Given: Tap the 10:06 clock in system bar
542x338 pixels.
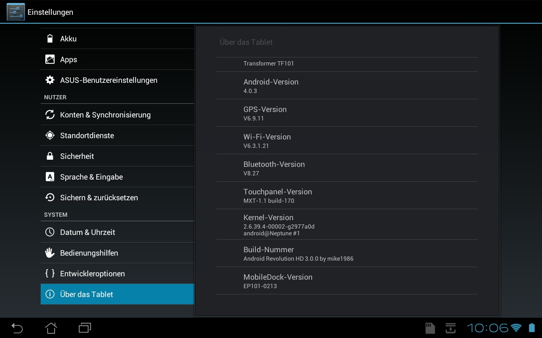Looking at the screenshot, I should tap(487, 328).
